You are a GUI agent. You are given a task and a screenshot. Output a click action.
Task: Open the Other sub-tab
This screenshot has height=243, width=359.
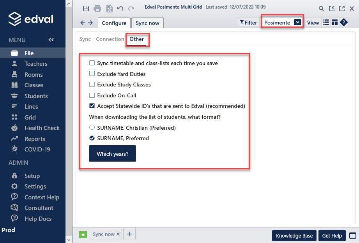click(136, 39)
